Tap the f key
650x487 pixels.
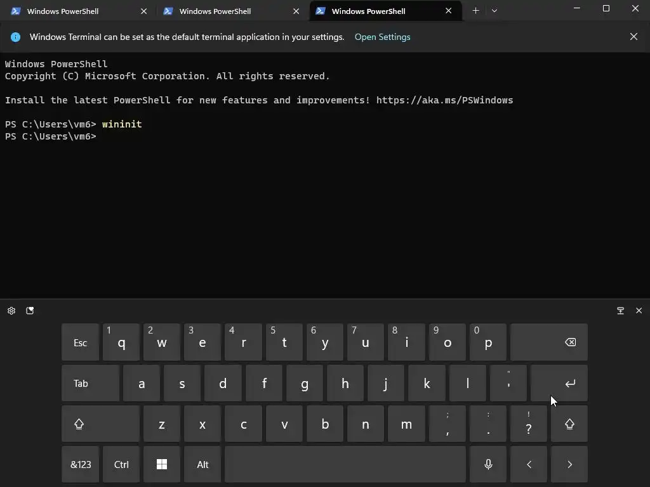263,383
